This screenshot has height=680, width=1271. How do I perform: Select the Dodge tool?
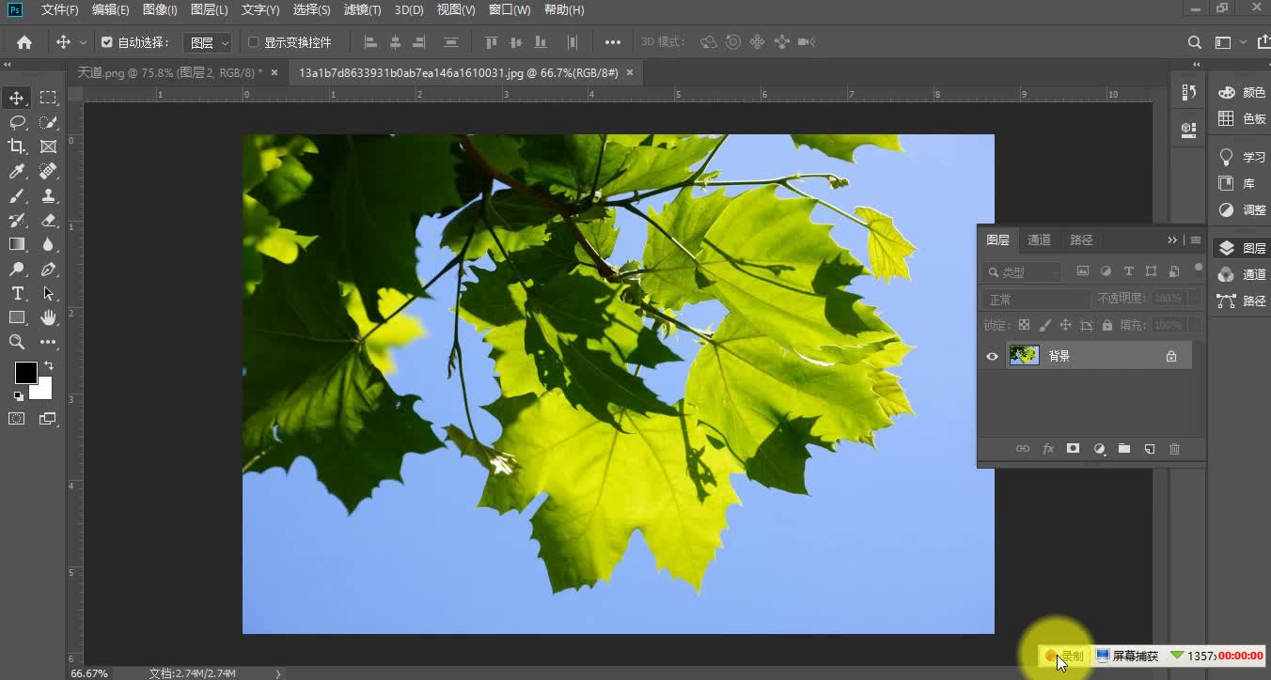[x=17, y=269]
